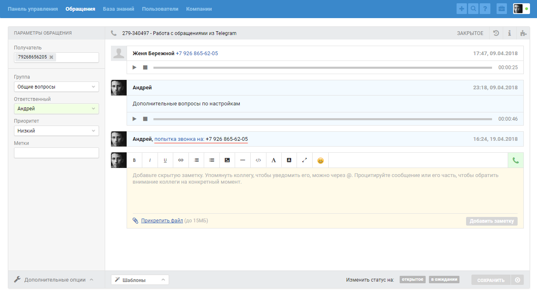This screenshot has height=296, width=537.
Task: Switch to the База знаний tab
Action: [x=119, y=8]
